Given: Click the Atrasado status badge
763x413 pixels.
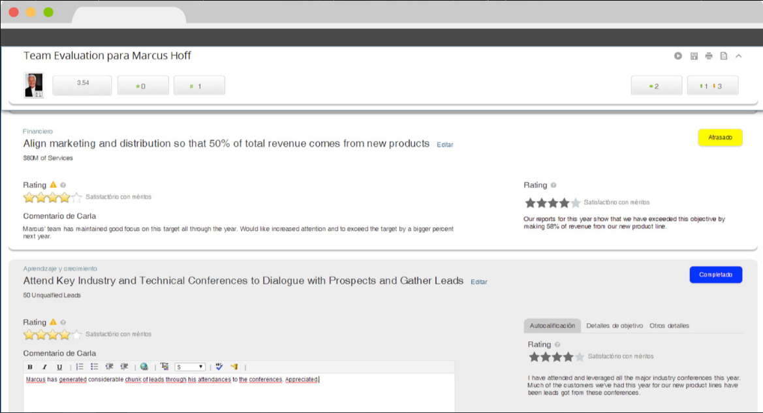Looking at the screenshot, I should click(720, 137).
